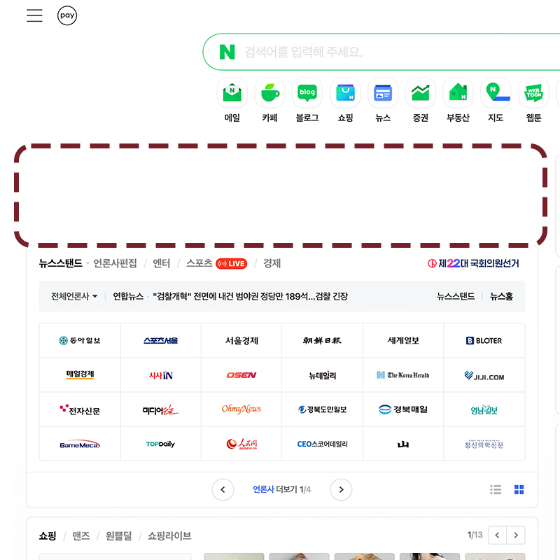Click the green Naver N logo in search
This screenshot has height=560, width=560.
click(x=227, y=52)
